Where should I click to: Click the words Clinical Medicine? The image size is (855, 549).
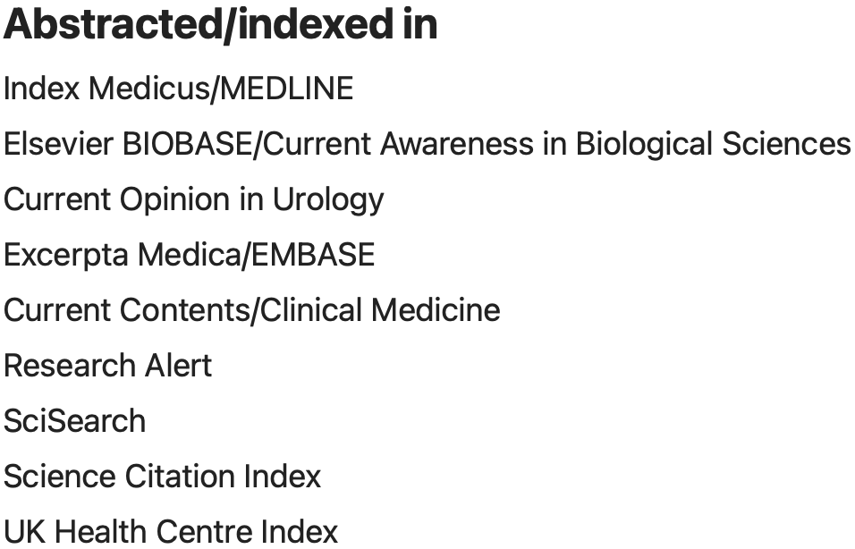[x=380, y=310]
